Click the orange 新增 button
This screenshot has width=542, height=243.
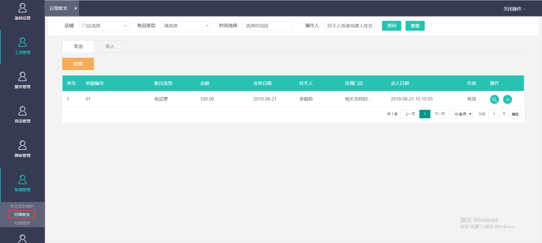(78, 64)
